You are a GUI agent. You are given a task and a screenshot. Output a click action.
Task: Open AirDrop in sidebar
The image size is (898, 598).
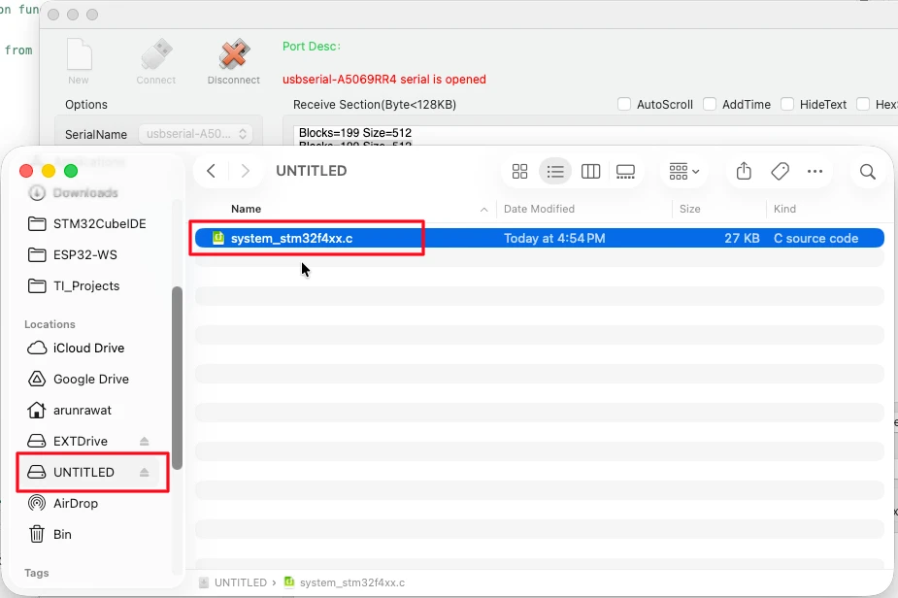[75, 503]
